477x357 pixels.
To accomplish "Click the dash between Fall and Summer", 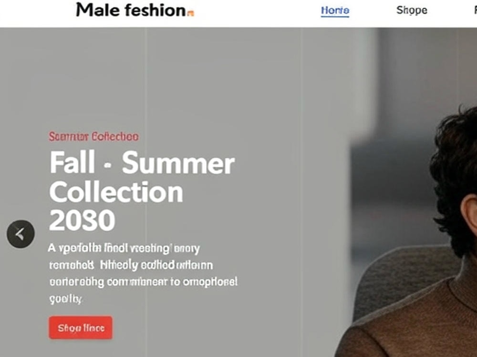I will (108, 165).
